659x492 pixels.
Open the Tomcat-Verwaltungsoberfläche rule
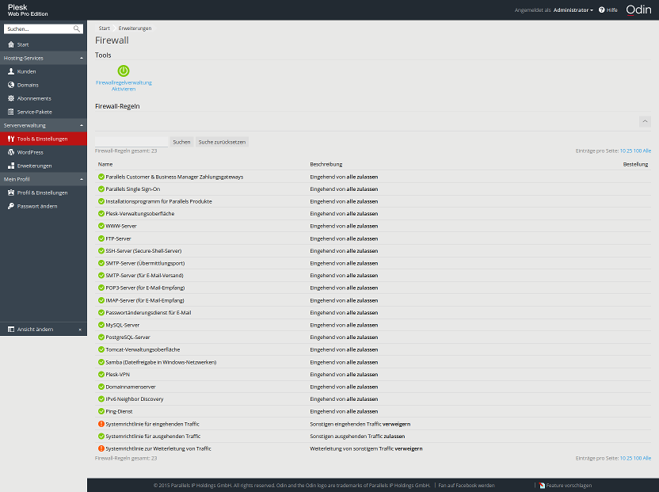click(143, 349)
